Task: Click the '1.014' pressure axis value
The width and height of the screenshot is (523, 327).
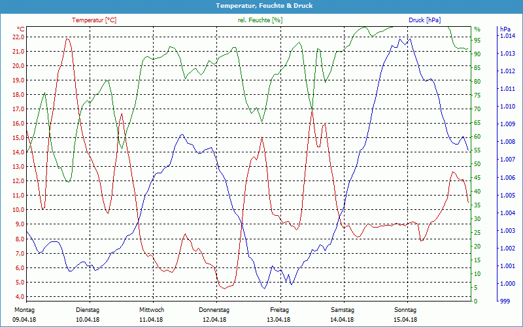Action: pos(507,36)
